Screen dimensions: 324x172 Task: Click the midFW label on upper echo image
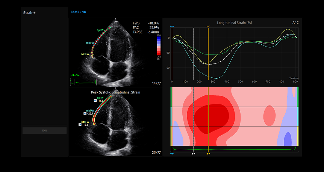point(91,43)
